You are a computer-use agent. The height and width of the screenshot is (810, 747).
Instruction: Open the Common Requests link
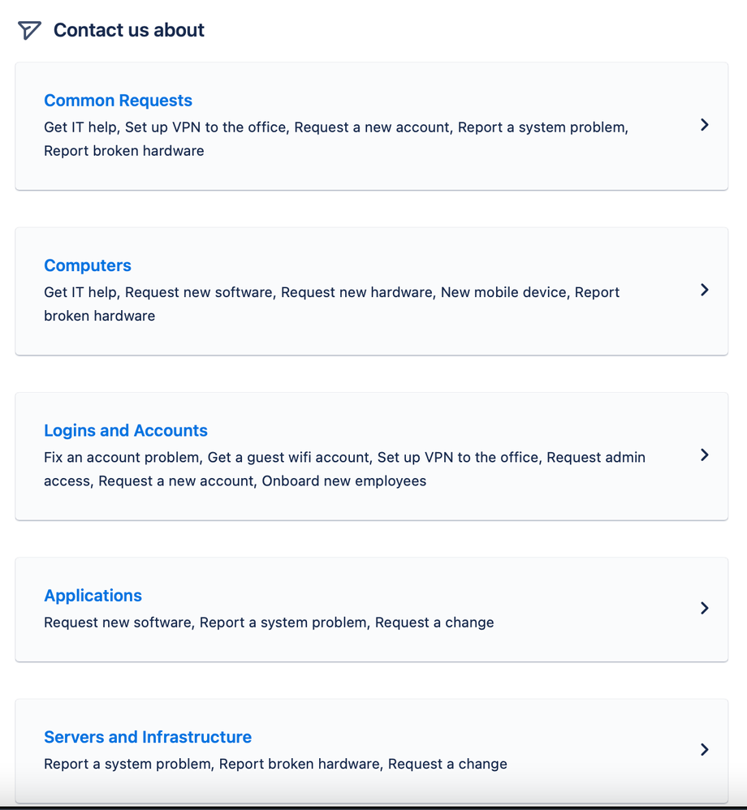pyautogui.click(x=118, y=100)
